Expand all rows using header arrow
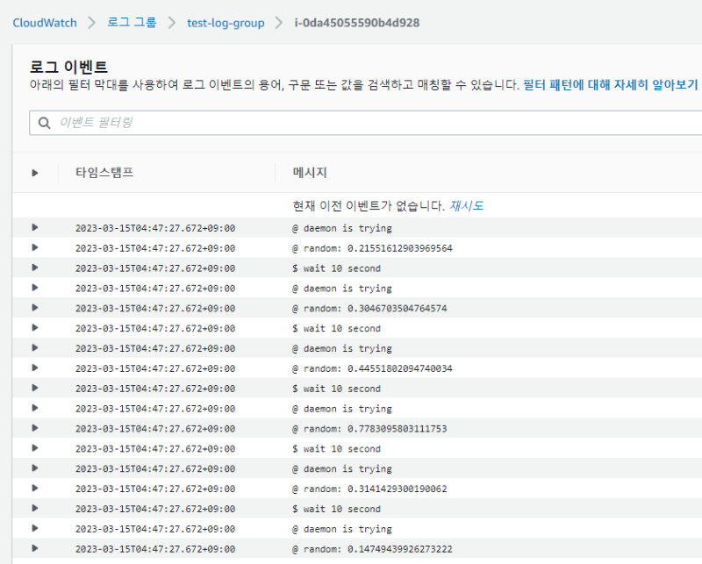Image resolution: width=702 pixels, height=564 pixels. [35, 173]
